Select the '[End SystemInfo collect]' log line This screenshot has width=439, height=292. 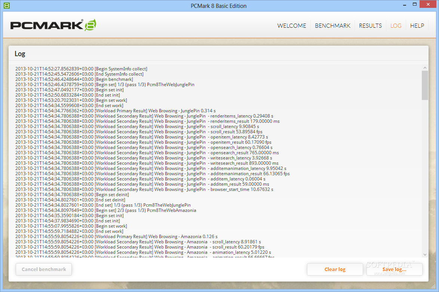click(x=79, y=74)
